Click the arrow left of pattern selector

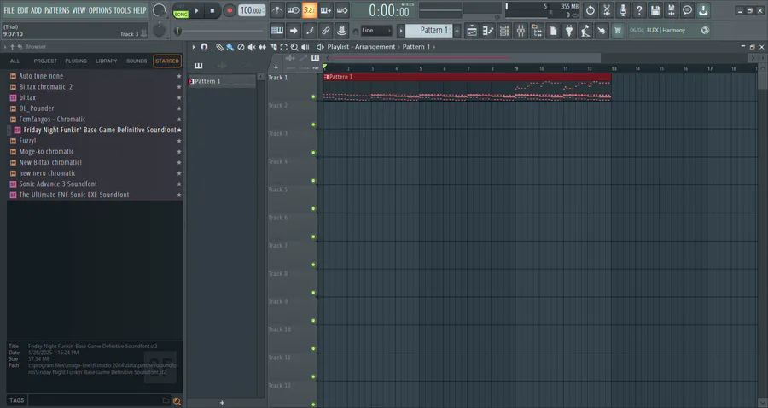pyautogui.click(x=401, y=31)
